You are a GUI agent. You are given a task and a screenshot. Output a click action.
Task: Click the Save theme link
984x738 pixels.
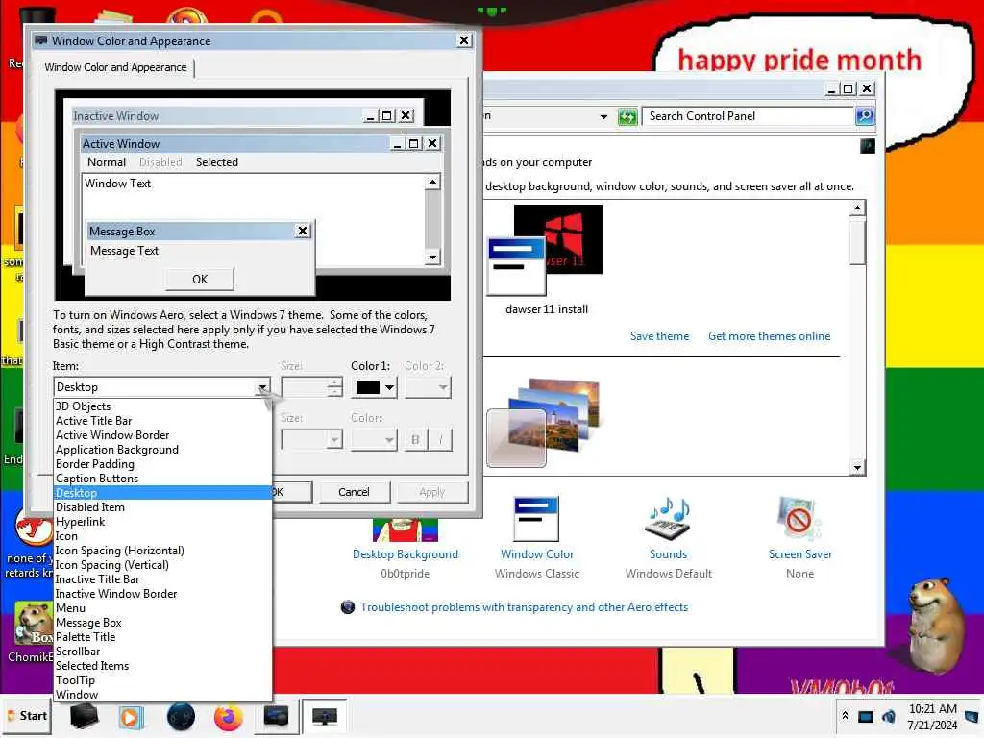[659, 335]
